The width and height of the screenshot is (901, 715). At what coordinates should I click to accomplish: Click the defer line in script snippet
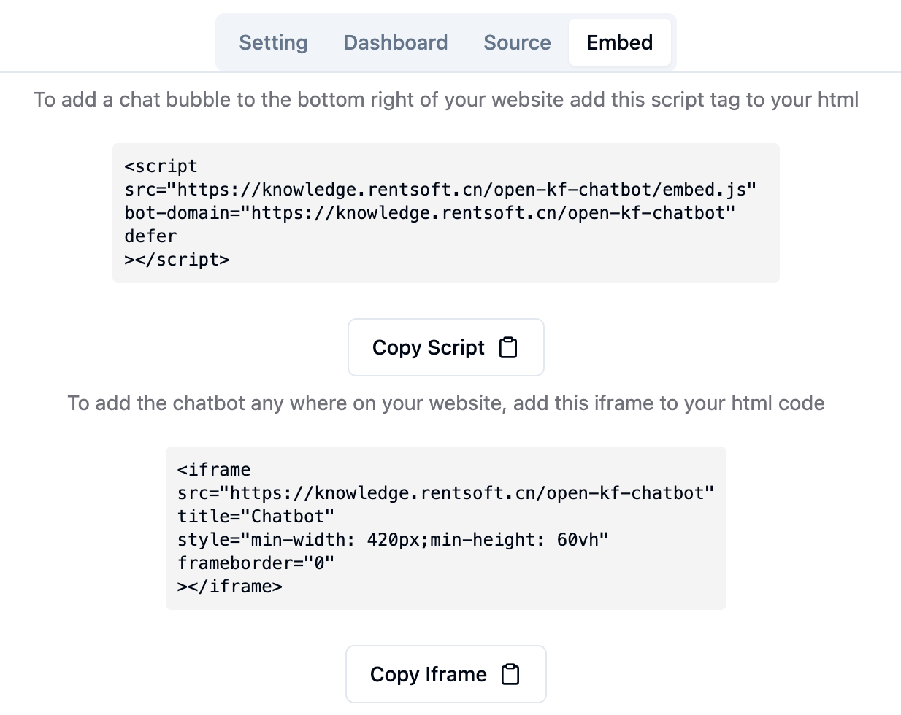151,236
